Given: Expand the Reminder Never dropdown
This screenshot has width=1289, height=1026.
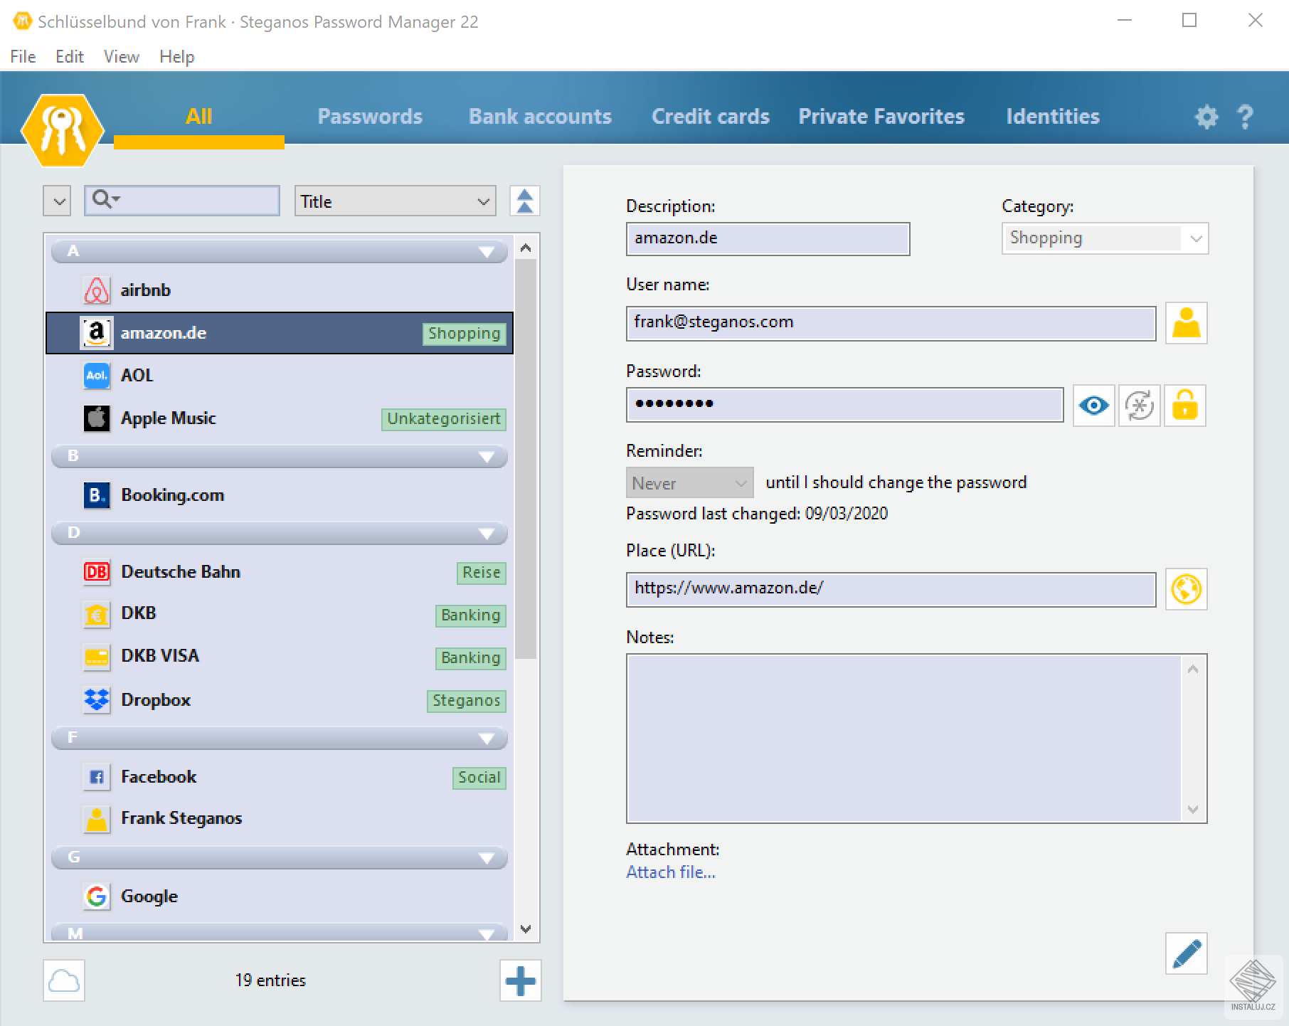Looking at the screenshot, I should tap(689, 483).
